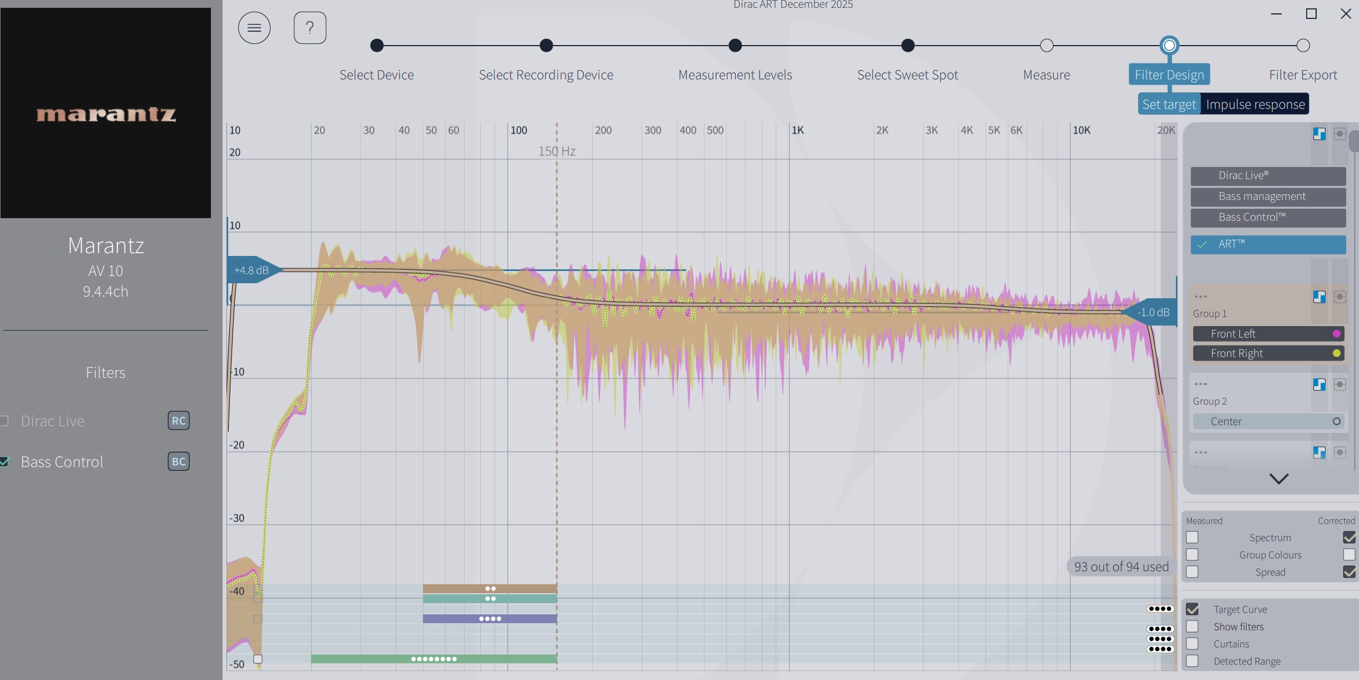Click Group 2 grey dot snapshot icon
This screenshot has width=1359, height=680.
(1340, 385)
